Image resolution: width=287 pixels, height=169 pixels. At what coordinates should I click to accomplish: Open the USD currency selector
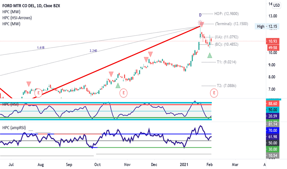coord(277,5)
